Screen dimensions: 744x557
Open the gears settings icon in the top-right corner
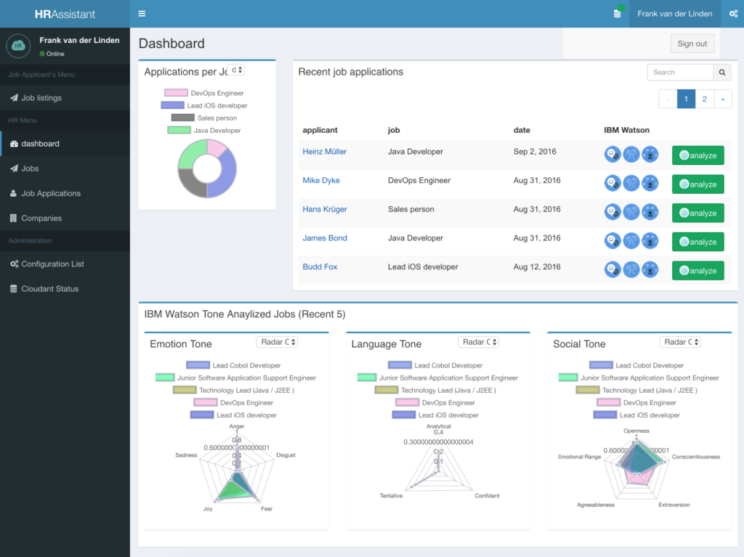point(733,14)
